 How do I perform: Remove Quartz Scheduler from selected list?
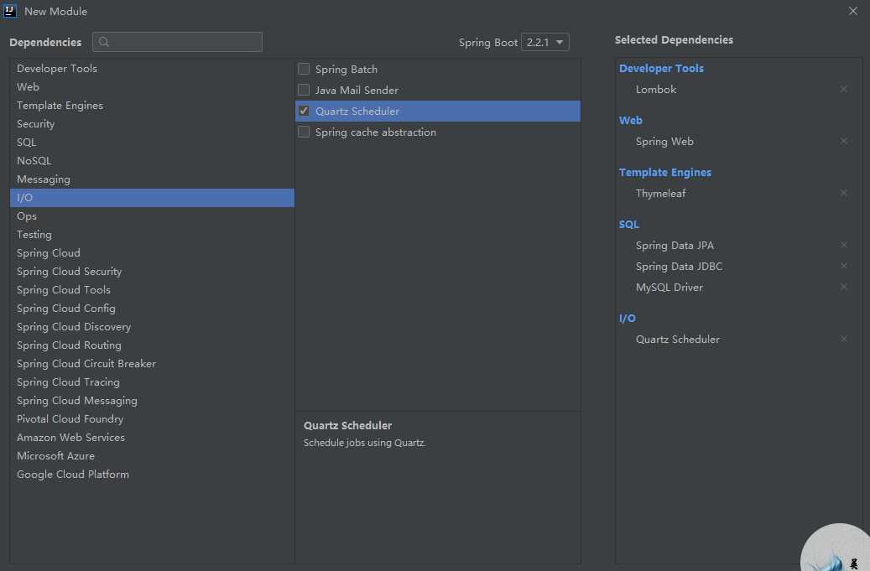pos(843,340)
